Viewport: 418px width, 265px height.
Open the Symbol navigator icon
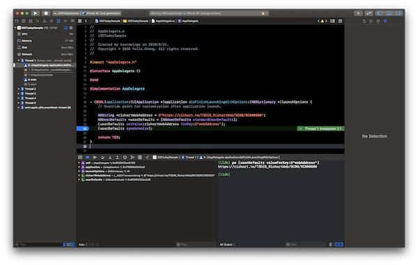click(31, 21)
